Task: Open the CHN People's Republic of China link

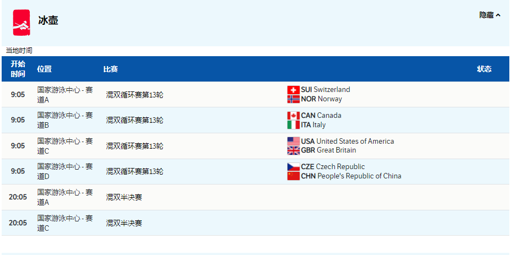Action: [351, 176]
